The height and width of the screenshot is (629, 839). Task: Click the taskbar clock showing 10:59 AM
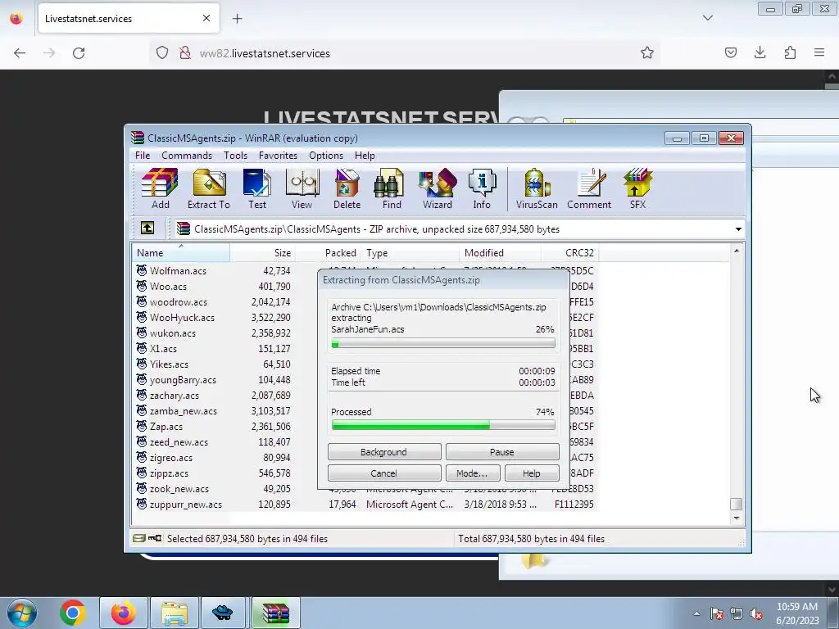[x=797, y=613]
